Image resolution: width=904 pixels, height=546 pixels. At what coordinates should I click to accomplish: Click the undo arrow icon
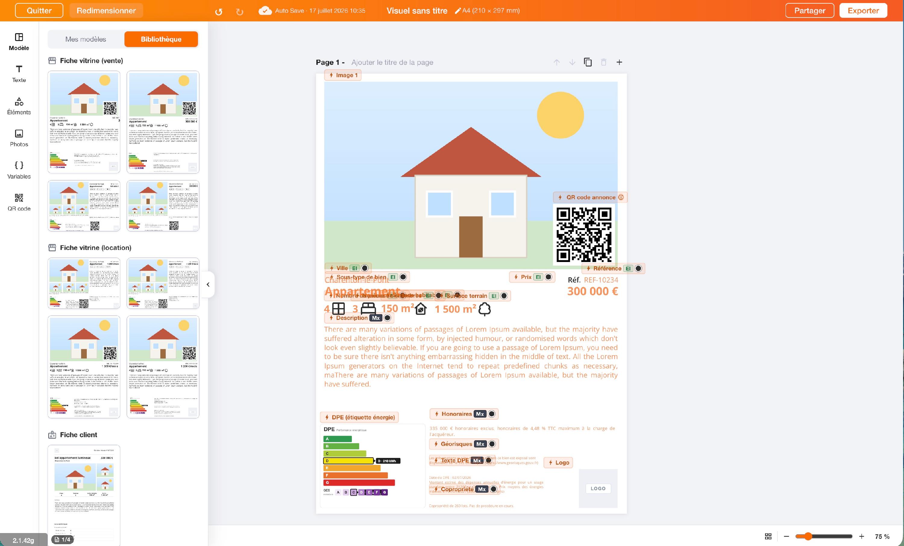219,12
